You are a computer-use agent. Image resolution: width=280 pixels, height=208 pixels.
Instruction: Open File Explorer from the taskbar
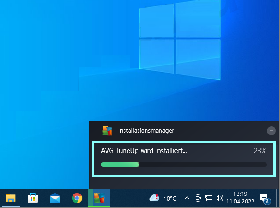pyautogui.click(x=10, y=198)
